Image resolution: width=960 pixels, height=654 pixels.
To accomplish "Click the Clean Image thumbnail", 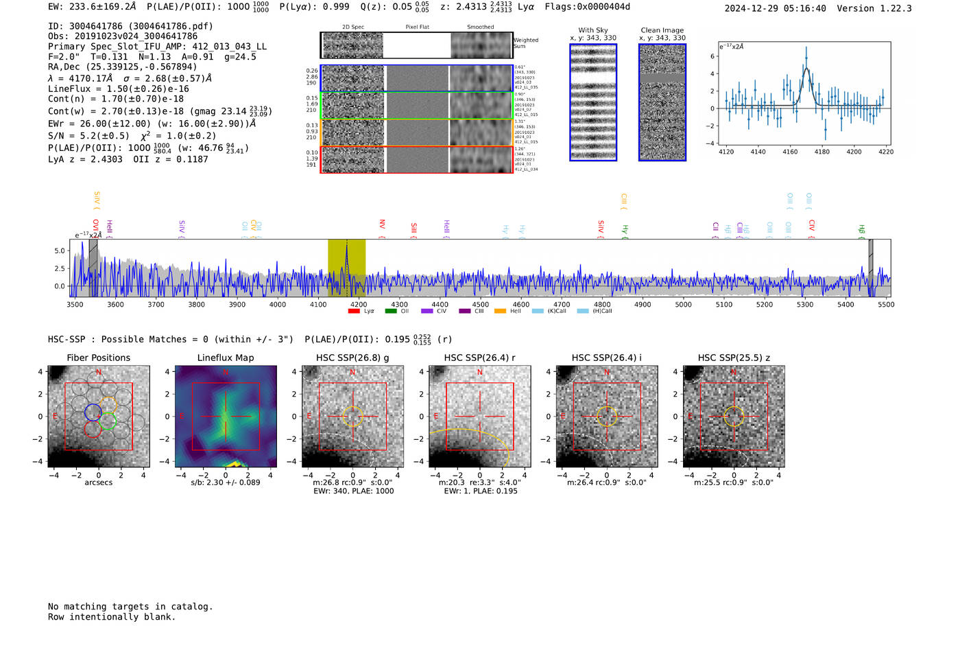I will coord(662,102).
